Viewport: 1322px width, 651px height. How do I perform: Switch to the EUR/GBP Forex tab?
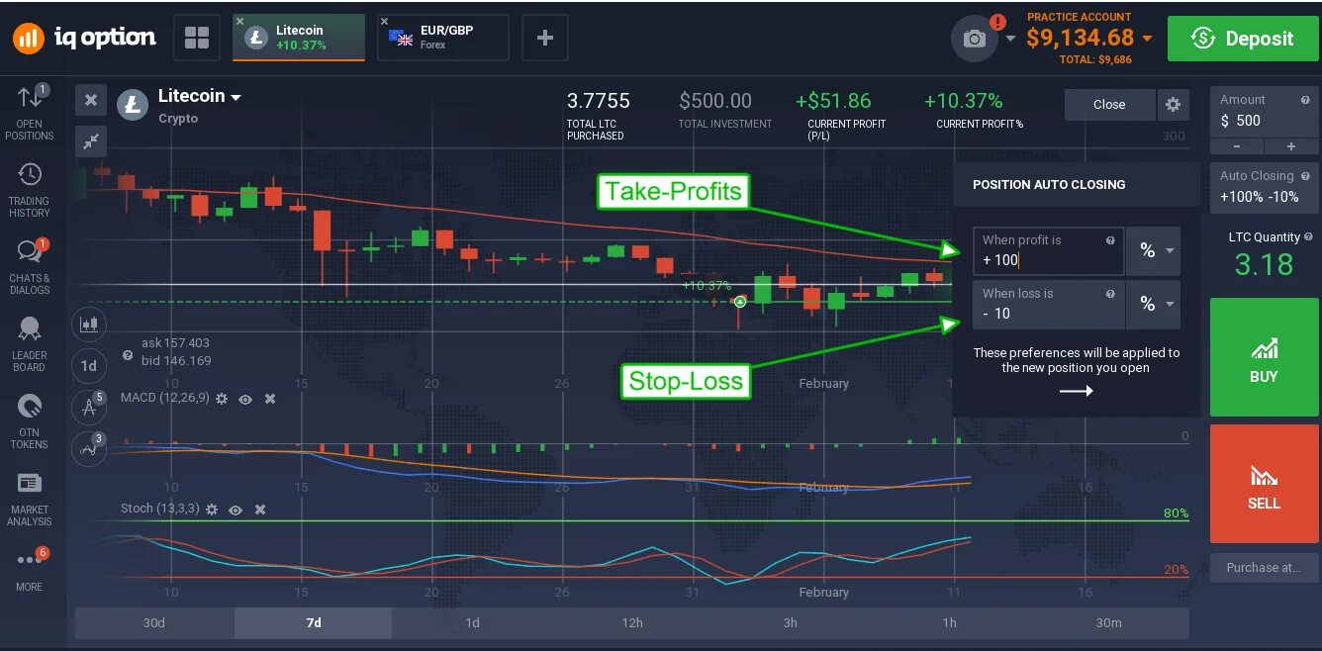click(443, 38)
